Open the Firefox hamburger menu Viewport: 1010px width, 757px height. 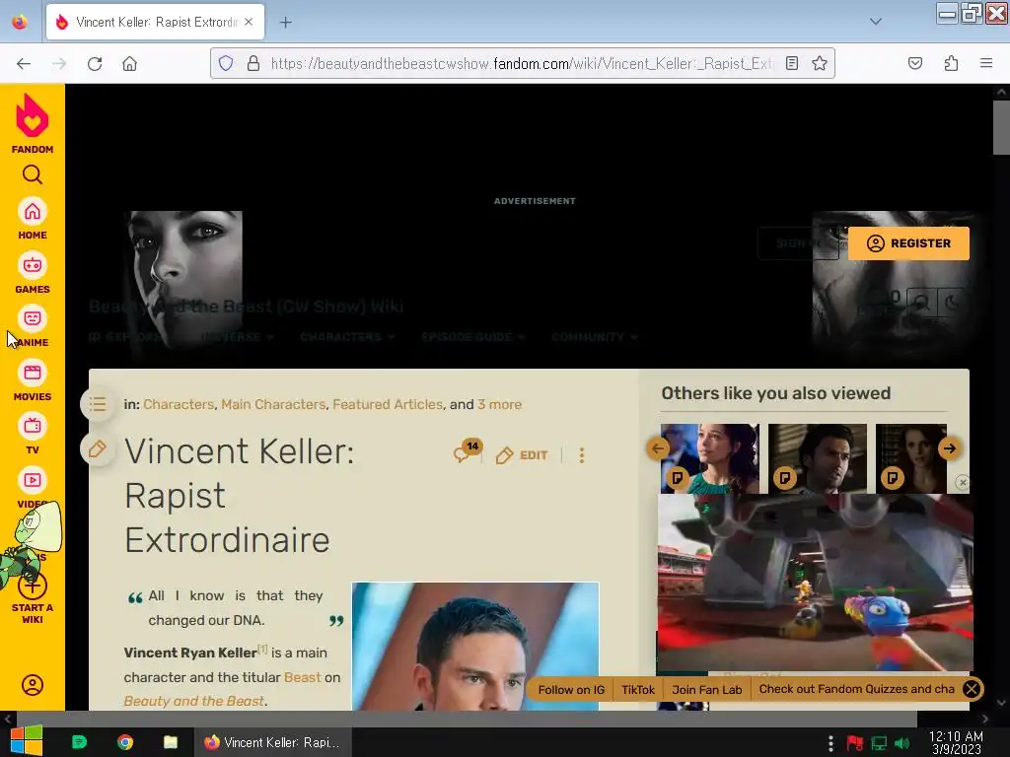coord(986,63)
